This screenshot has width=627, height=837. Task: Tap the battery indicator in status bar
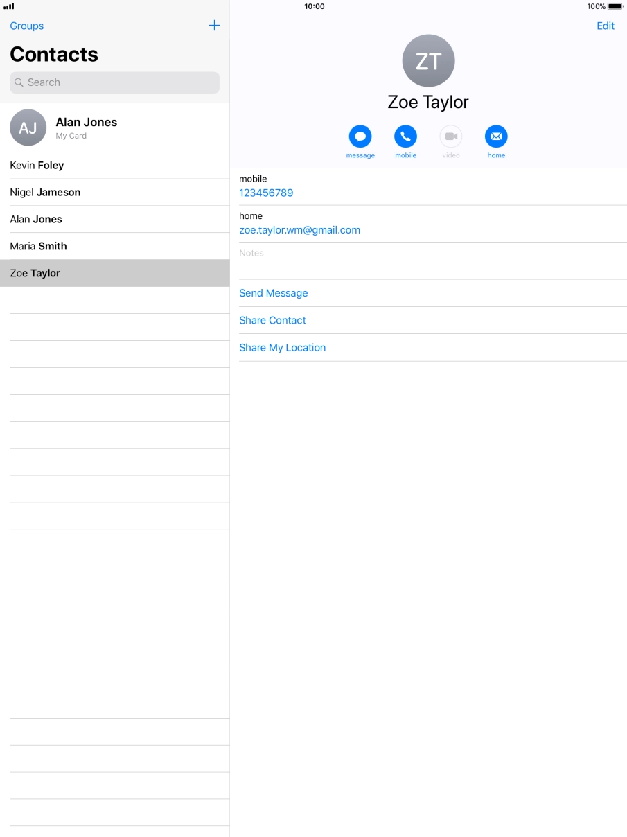(x=615, y=6)
